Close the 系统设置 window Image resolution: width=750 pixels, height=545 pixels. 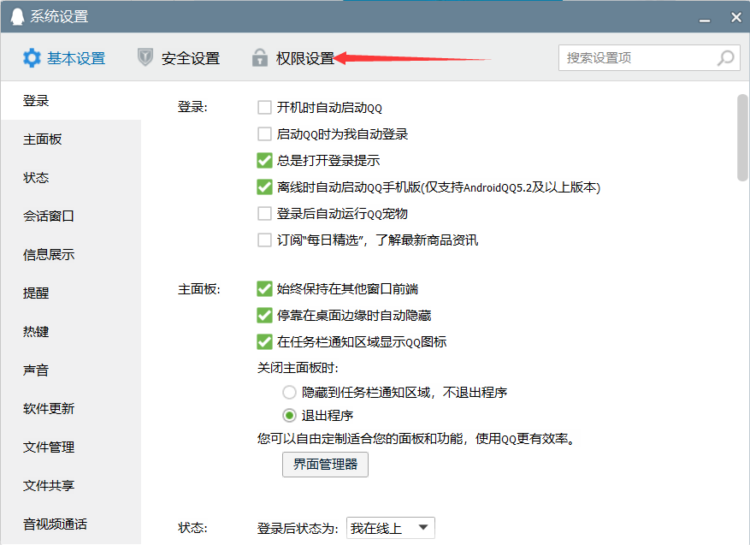click(x=736, y=17)
